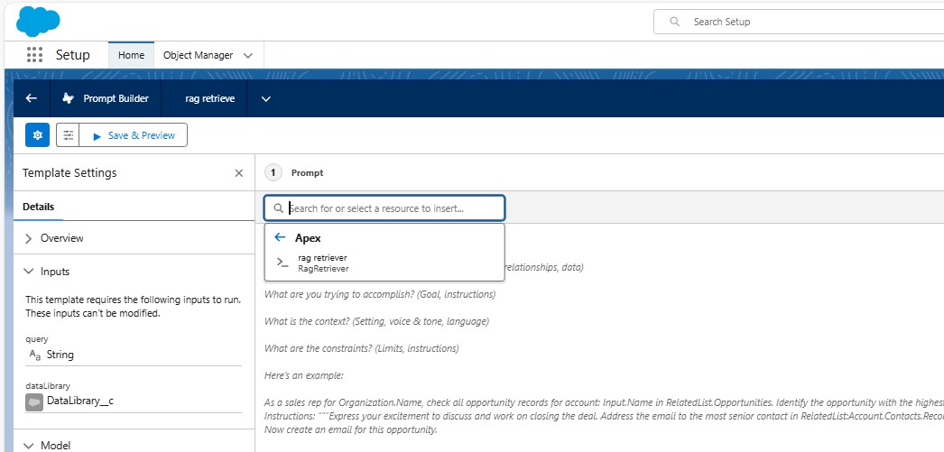Screen dimensions: 944x452
Task: Click the back arrow in Prompt Builder header
Action: (32, 98)
